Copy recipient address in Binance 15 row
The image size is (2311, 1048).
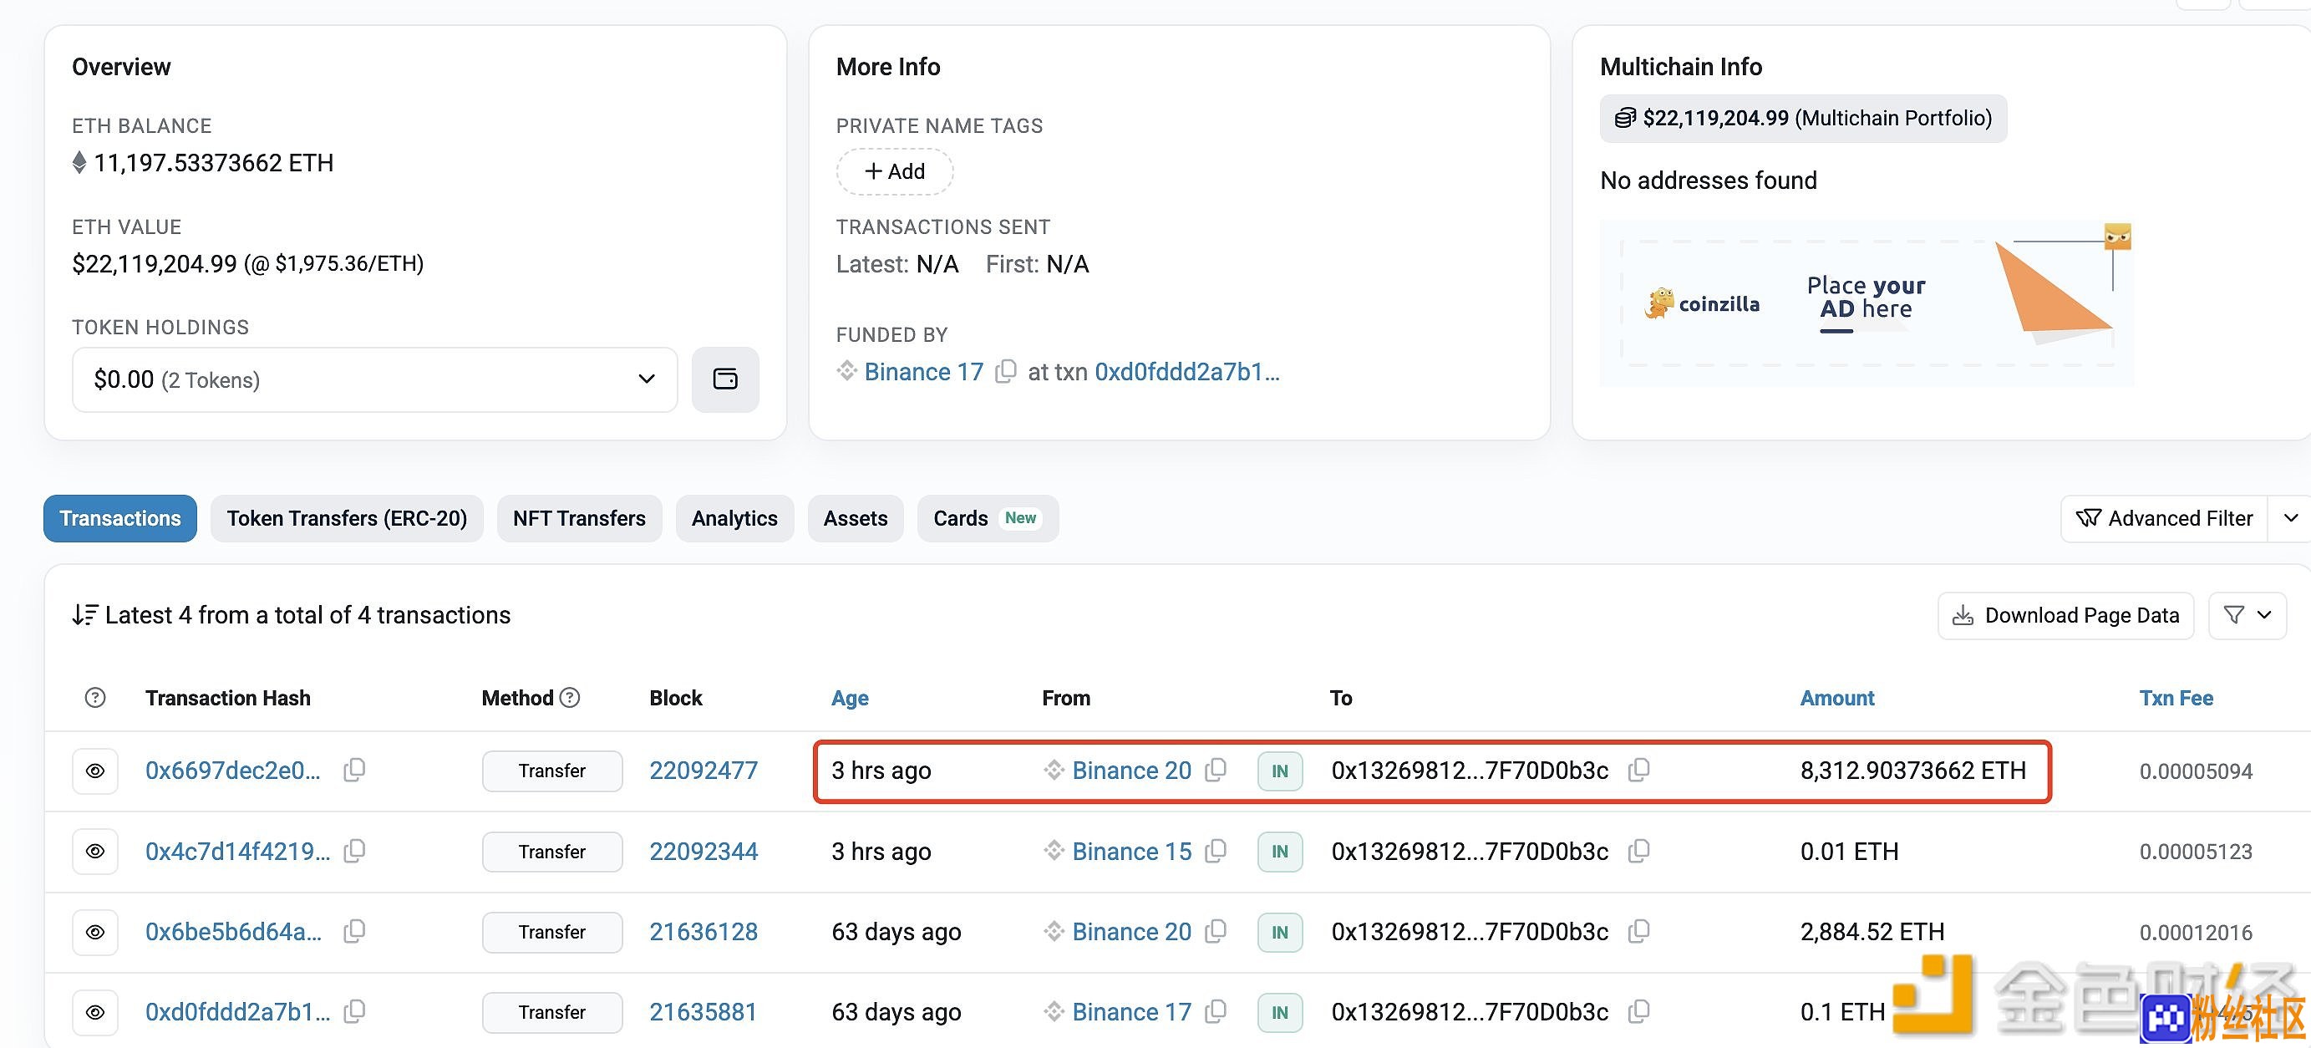coord(1638,851)
